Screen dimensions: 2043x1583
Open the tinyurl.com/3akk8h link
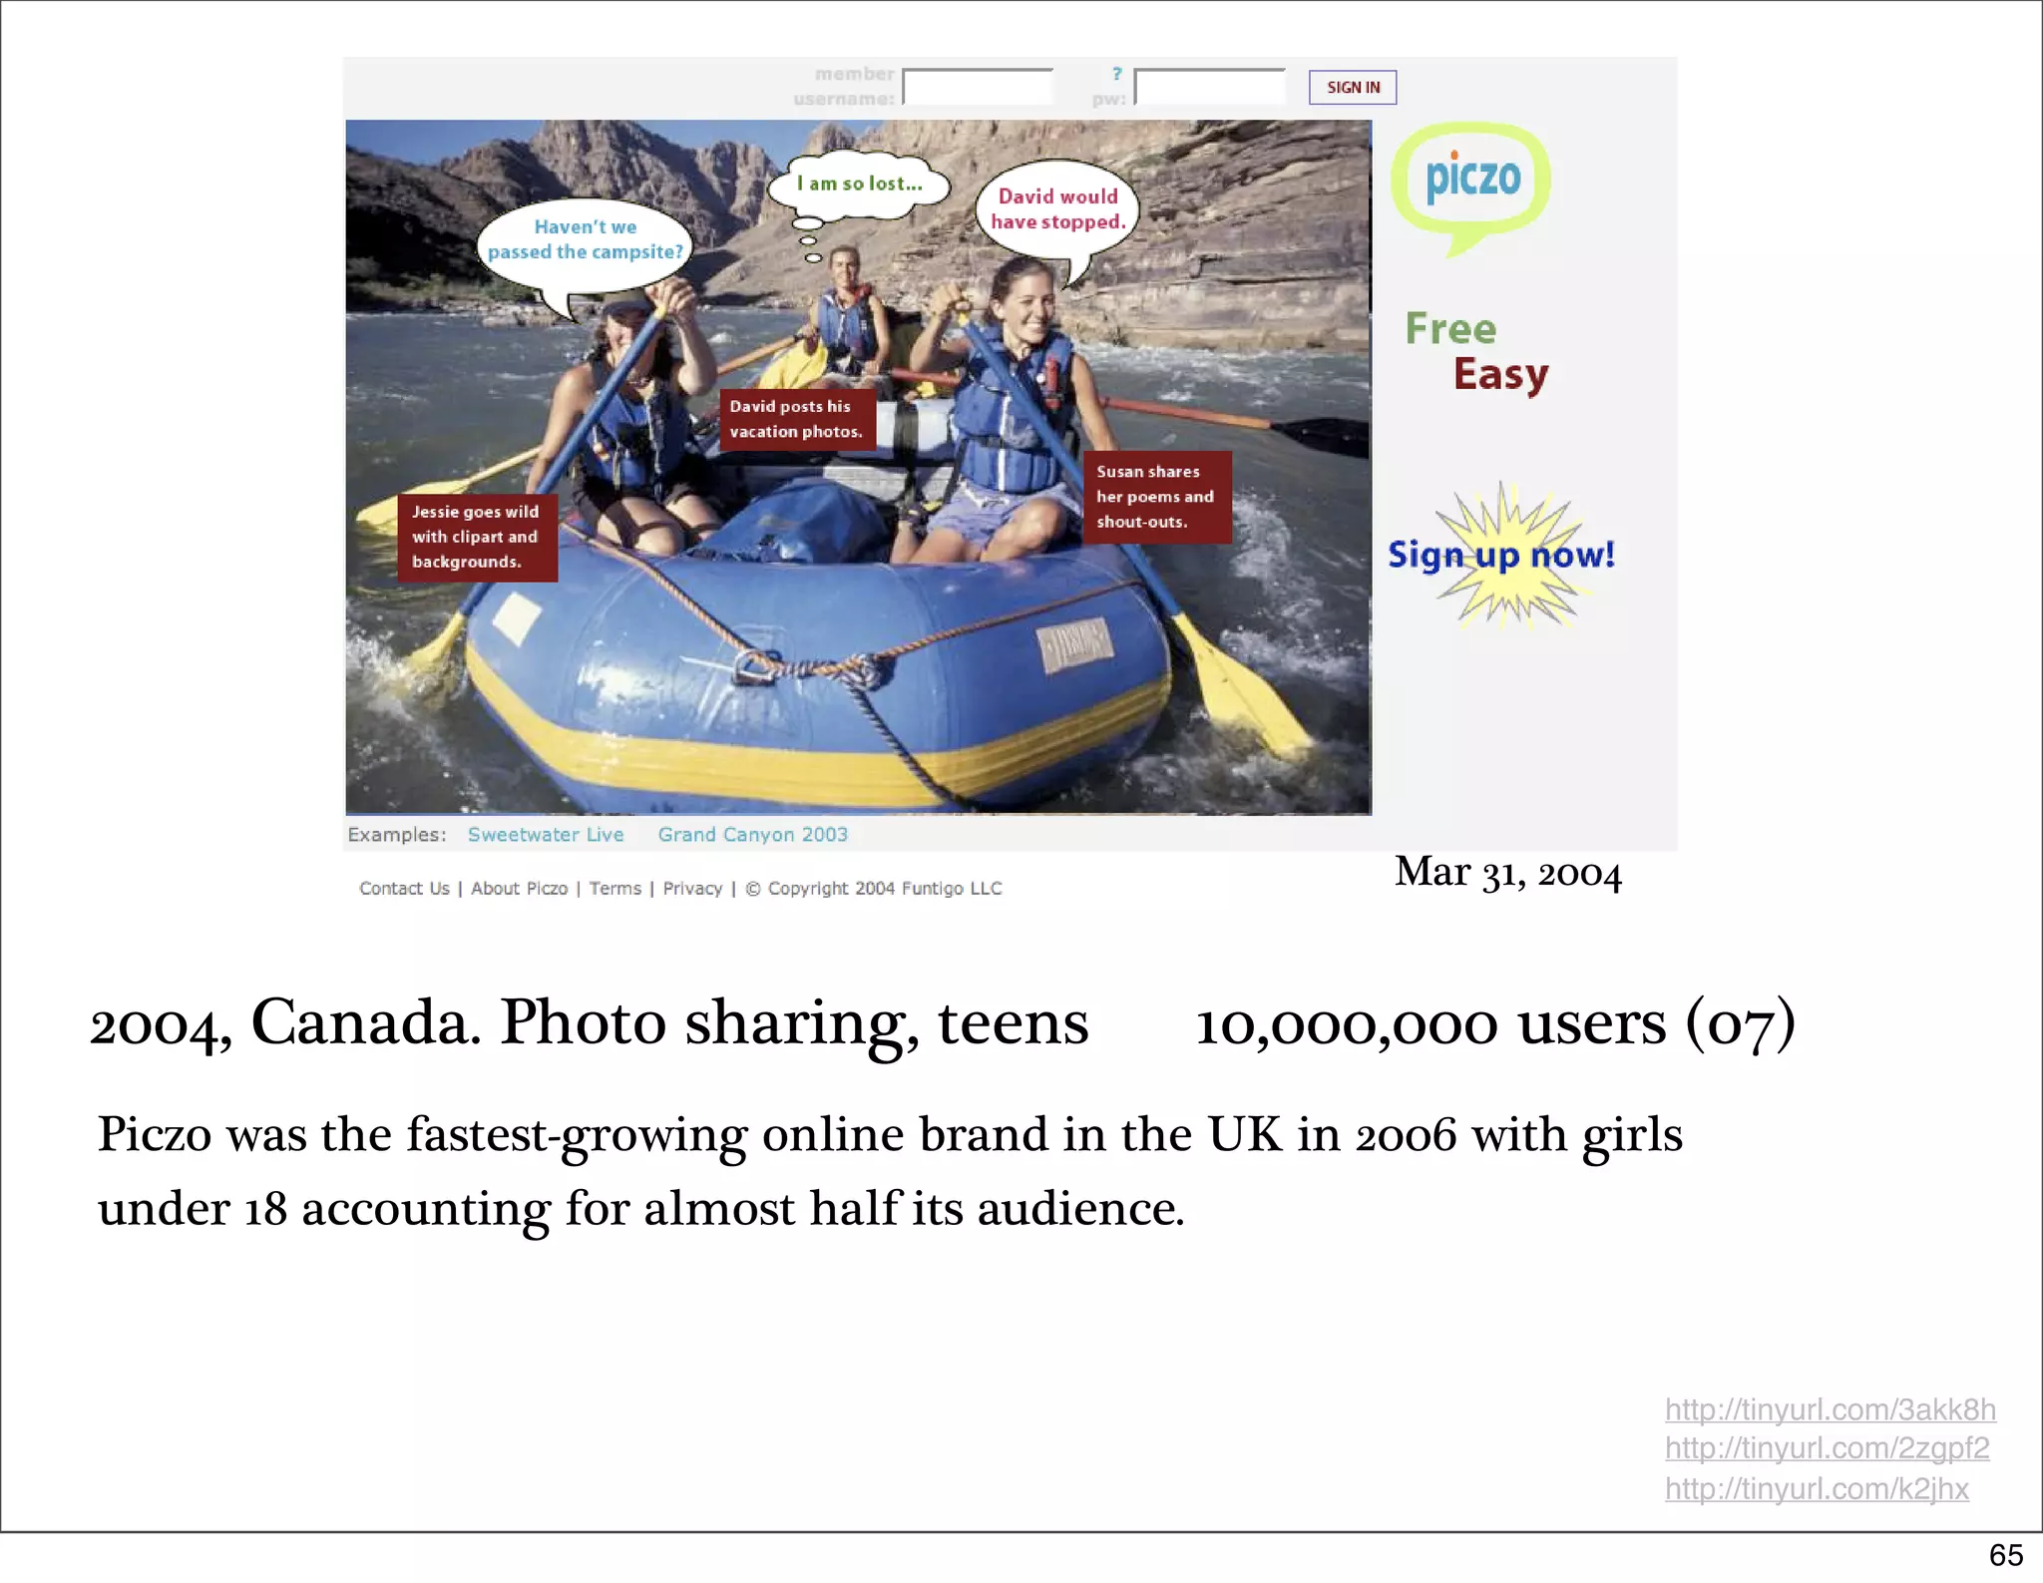tap(1830, 1409)
